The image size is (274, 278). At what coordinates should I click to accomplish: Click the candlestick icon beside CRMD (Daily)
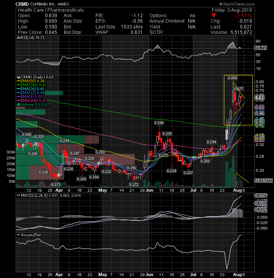(18, 77)
